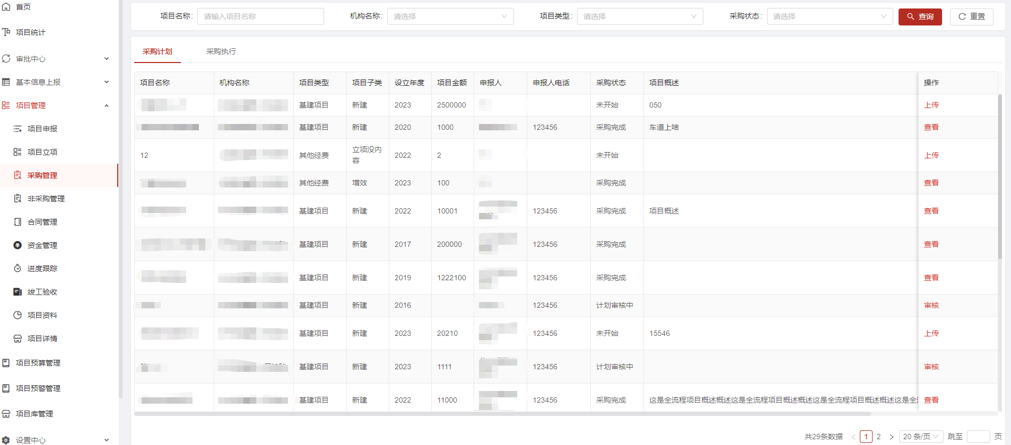
Task: Click the 采购管理 document icon
Action: (18, 175)
